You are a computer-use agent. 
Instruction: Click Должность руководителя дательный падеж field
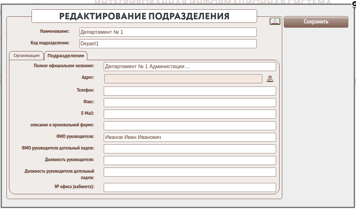[190, 172]
